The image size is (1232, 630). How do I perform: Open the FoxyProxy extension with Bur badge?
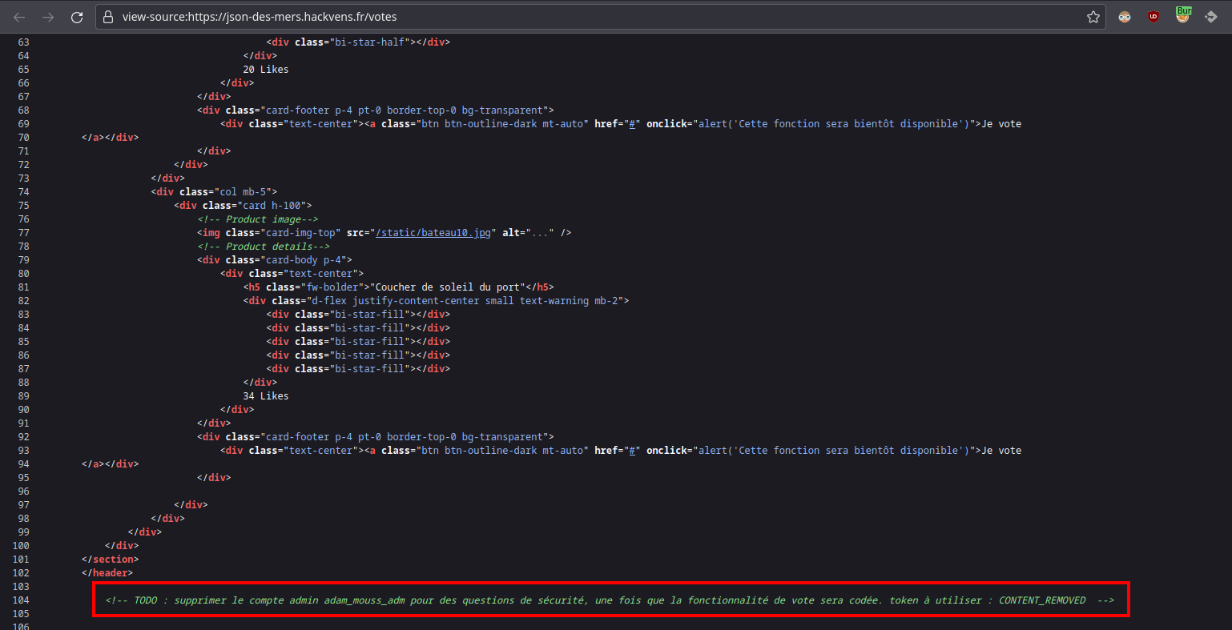[x=1182, y=15]
